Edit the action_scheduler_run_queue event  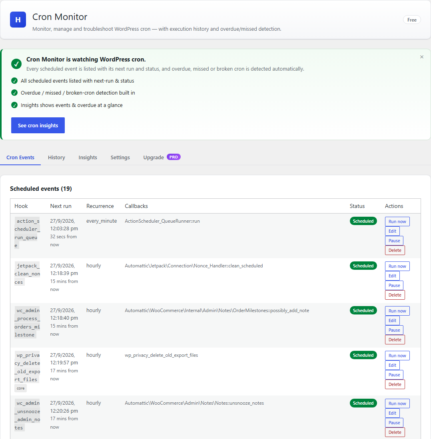[x=392, y=231]
